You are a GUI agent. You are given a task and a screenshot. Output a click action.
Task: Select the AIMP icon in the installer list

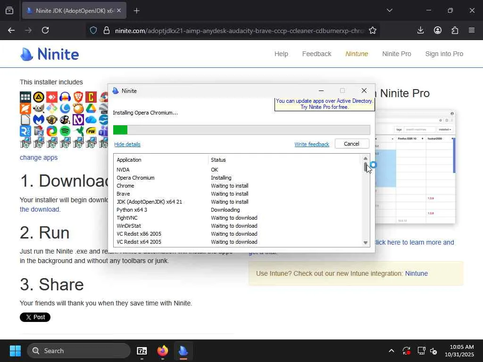pyautogui.click(x=39, y=97)
